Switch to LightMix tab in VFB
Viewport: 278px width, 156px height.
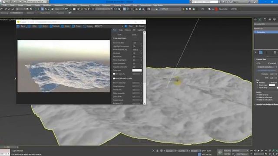141,30
